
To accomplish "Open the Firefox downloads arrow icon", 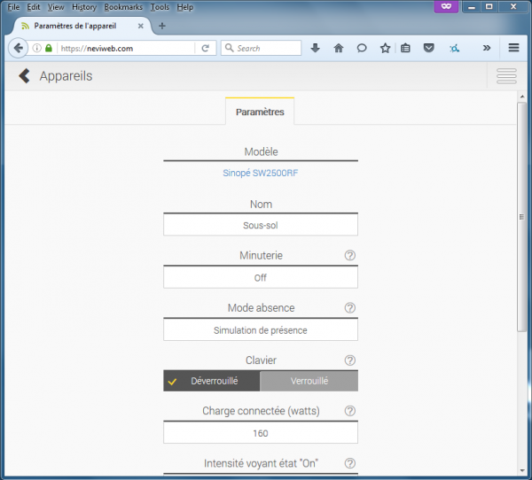I will [x=315, y=48].
